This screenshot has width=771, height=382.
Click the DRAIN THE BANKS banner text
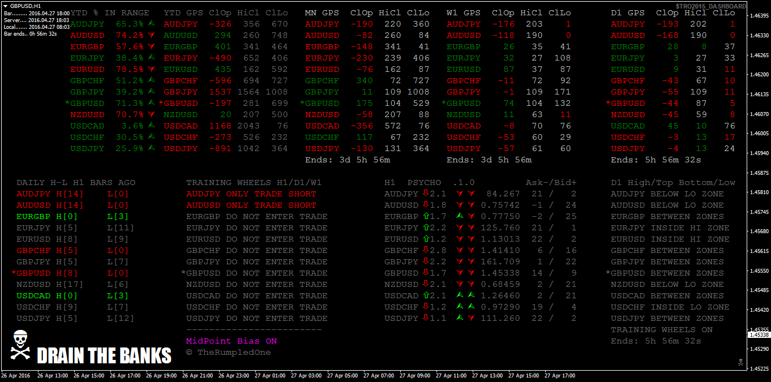click(104, 355)
